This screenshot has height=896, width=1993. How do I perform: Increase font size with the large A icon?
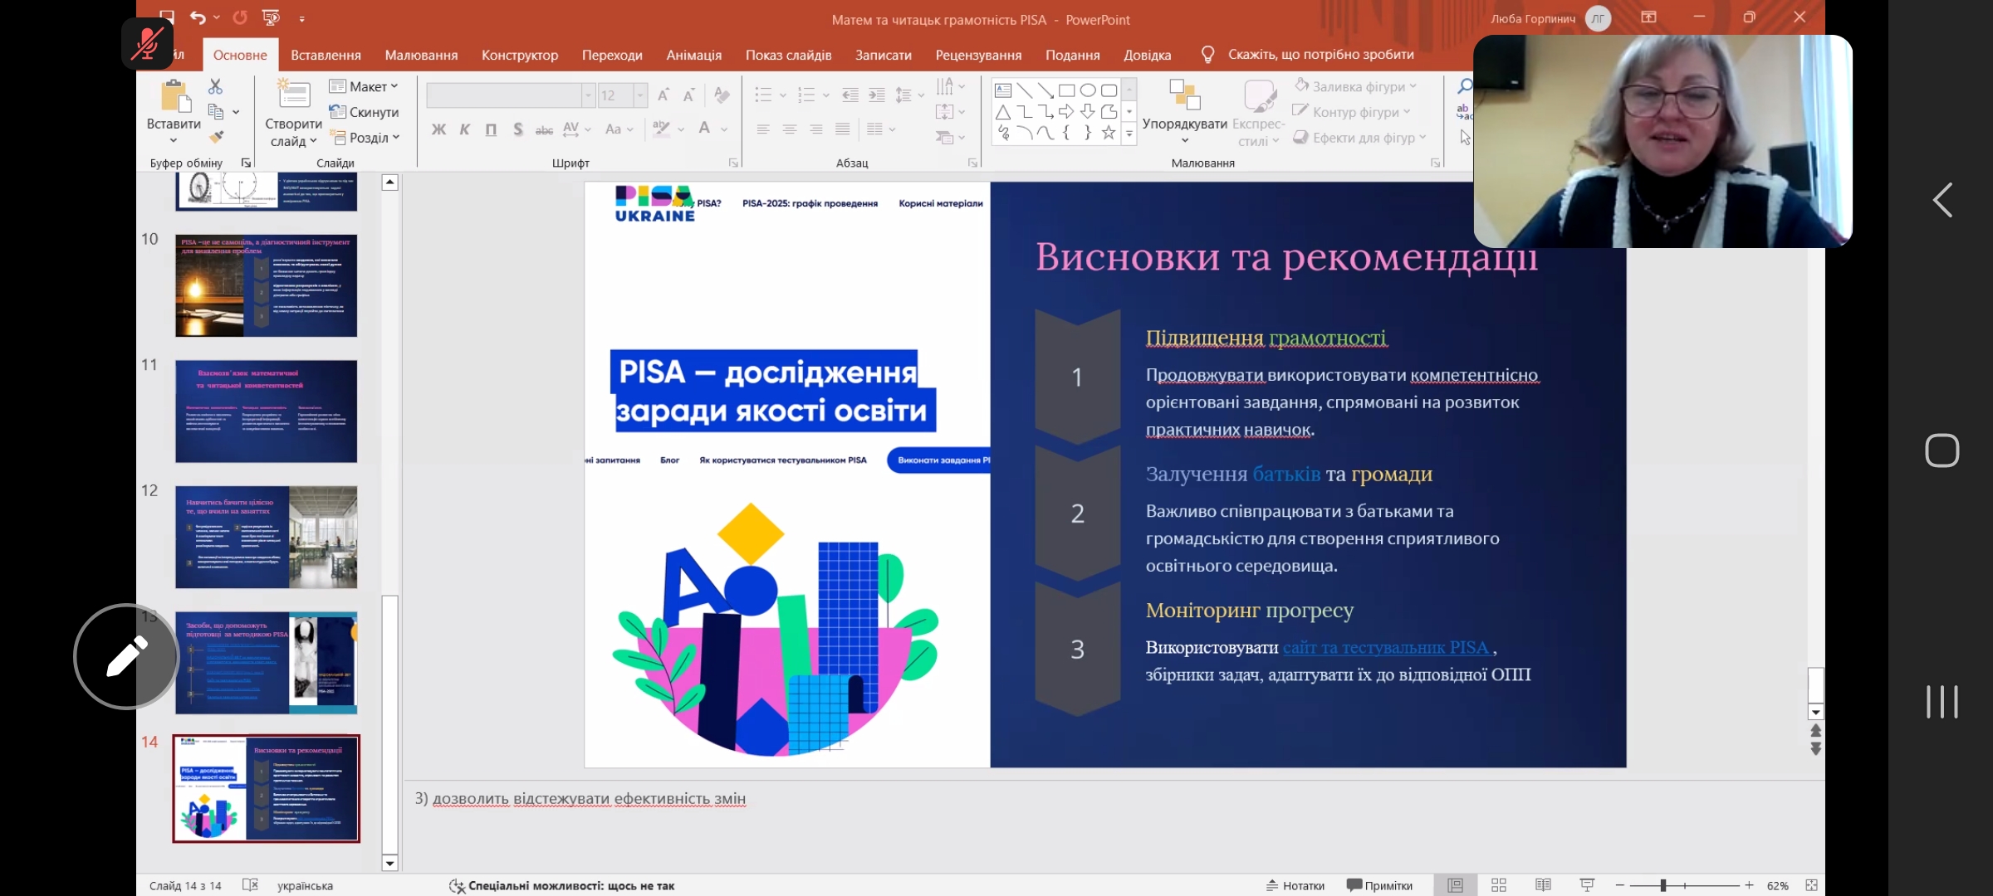click(x=663, y=95)
